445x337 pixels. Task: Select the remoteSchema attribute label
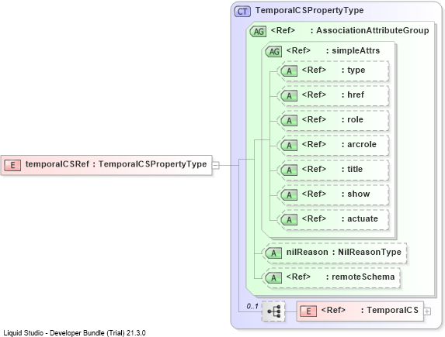[x=363, y=277]
